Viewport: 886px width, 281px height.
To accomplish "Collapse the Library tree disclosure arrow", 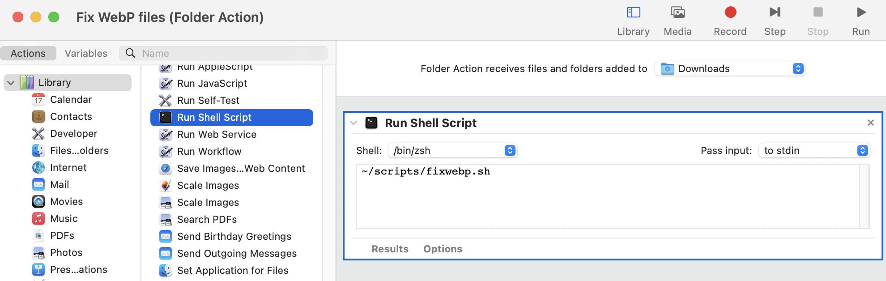I will tap(11, 83).
